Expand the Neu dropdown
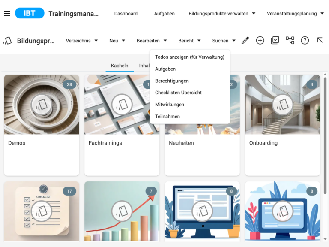The height and width of the screenshot is (247, 329). 117,41
